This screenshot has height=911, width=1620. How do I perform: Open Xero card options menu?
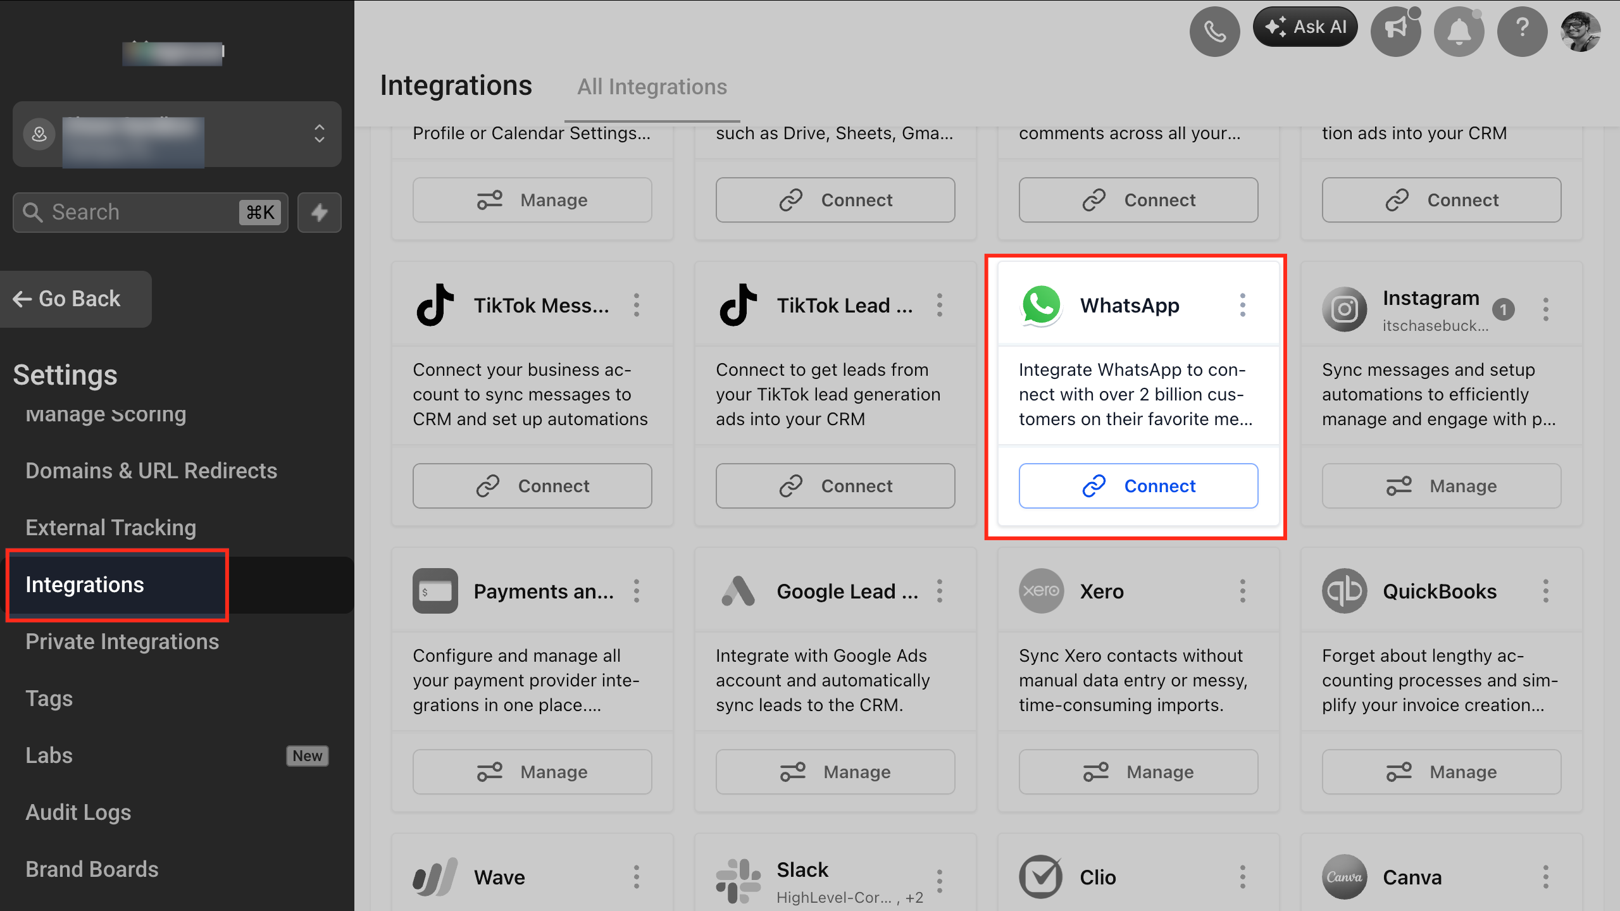pos(1243,591)
